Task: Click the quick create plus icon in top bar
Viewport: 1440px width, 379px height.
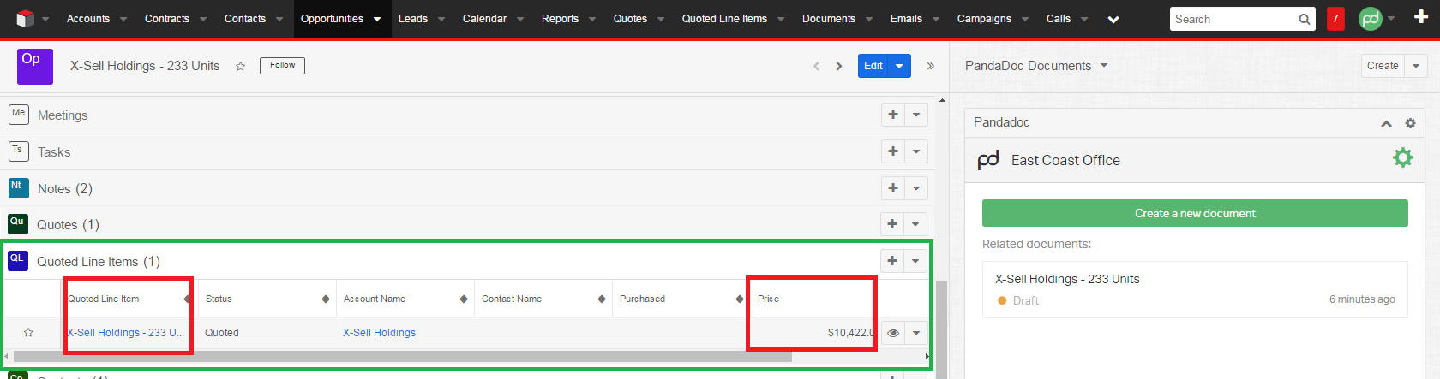Action: [x=1420, y=18]
